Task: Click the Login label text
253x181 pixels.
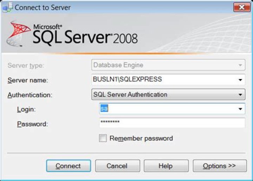Action: (26, 110)
